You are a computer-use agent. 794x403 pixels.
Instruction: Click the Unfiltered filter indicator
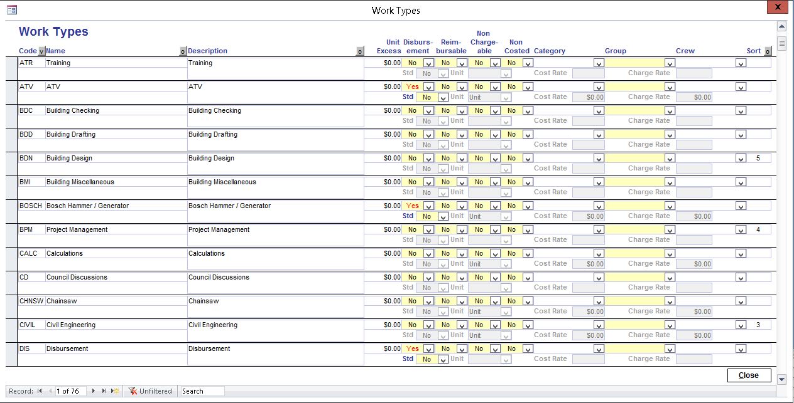[x=150, y=391]
